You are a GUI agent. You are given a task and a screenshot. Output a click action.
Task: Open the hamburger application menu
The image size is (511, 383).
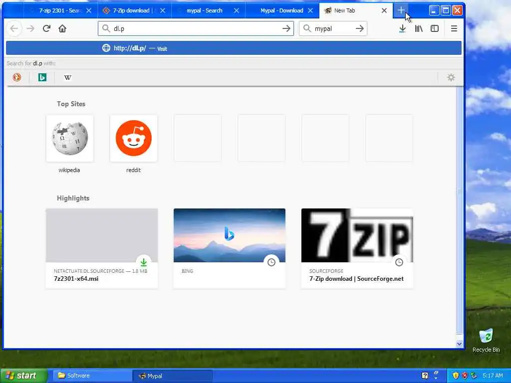click(x=454, y=28)
